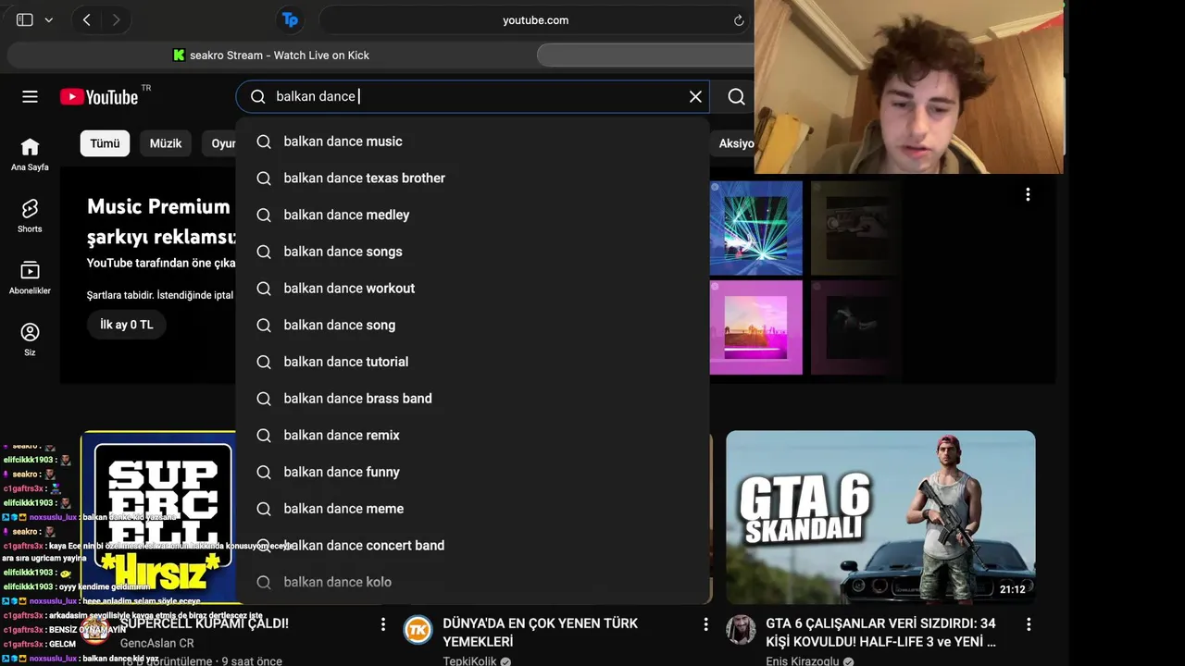
Task: Click search icon beside balkan dance remix
Action: pos(264,435)
